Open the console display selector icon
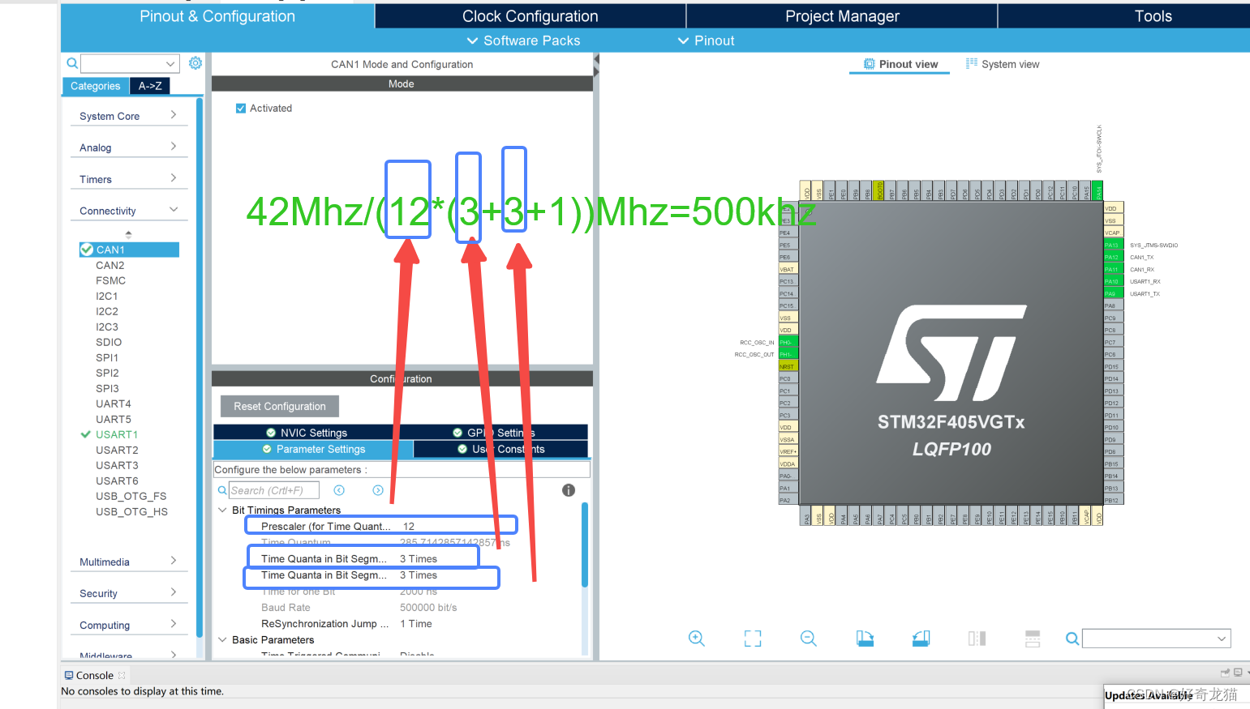Screen dimensions: 1250x709 [x=1238, y=673]
